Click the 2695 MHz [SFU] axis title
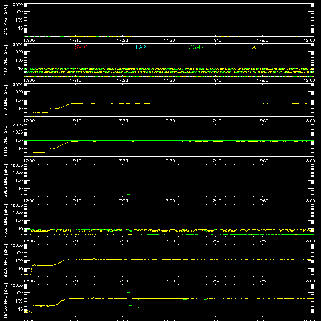Image resolution: width=321 pixels, height=321 pixels. (5, 180)
